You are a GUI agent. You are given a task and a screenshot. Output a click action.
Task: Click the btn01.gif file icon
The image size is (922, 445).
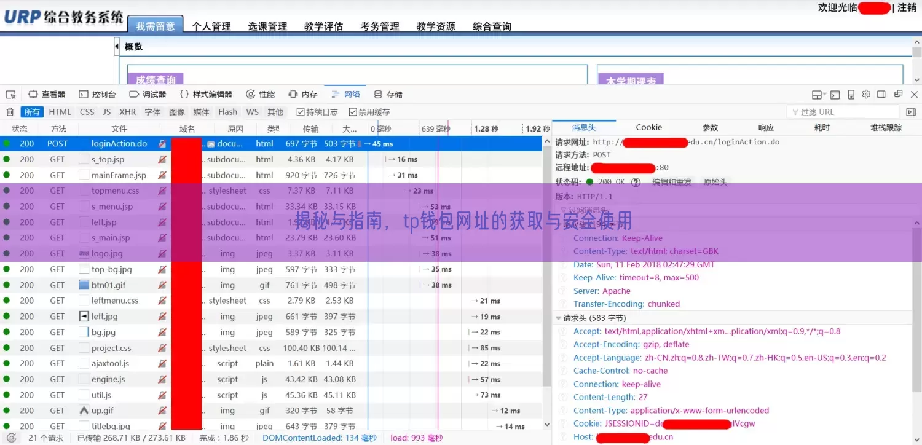(84, 285)
